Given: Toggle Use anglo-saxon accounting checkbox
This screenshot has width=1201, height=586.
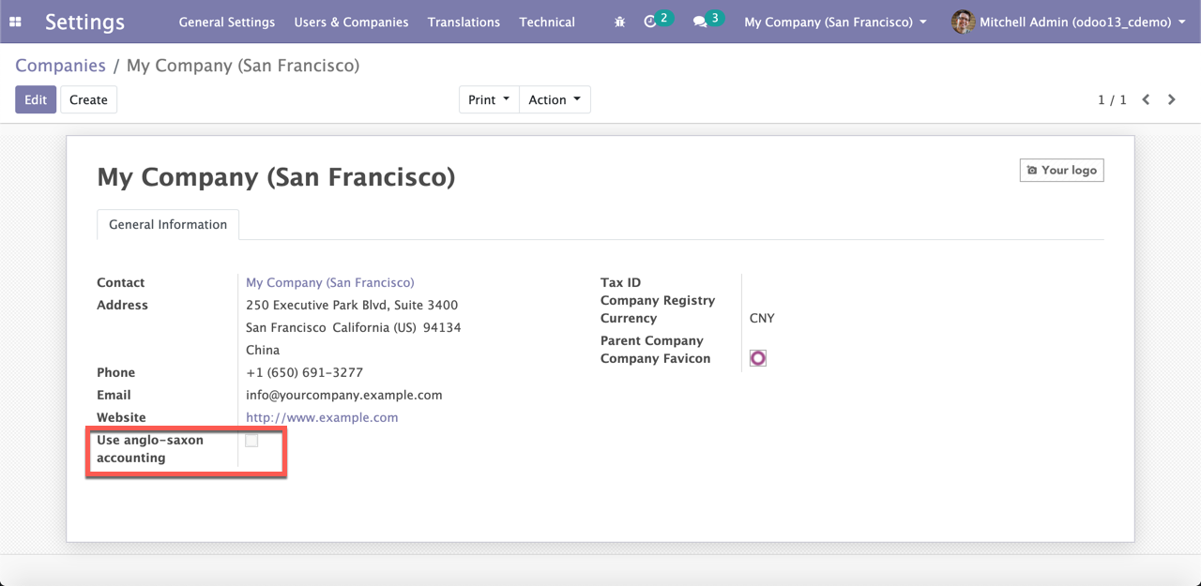Looking at the screenshot, I should tap(251, 441).
